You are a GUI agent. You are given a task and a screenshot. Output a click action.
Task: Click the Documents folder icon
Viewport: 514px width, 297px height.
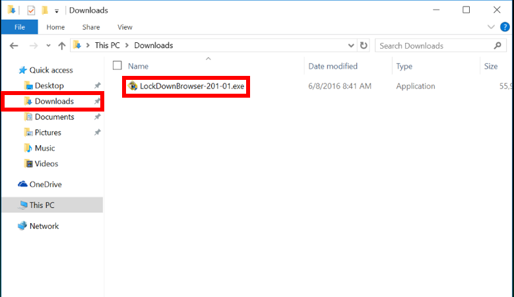coord(28,117)
